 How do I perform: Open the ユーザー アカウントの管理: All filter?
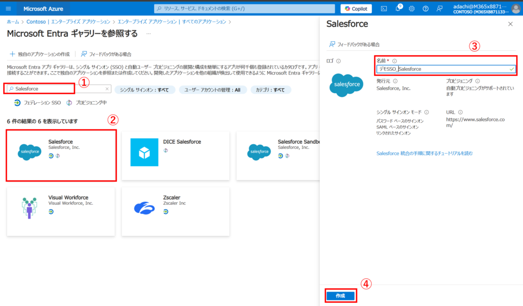212,90
